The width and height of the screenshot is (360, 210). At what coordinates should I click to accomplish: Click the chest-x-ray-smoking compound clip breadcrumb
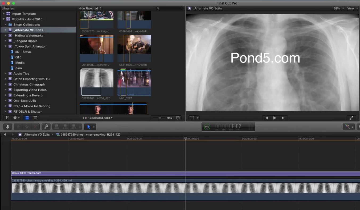tap(88, 135)
